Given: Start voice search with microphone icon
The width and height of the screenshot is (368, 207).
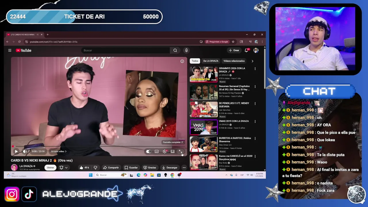Looking at the screenshot, I should tap(186, 50).
